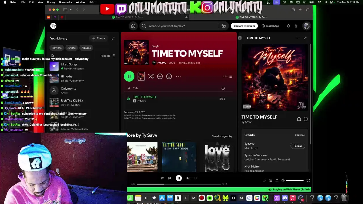Adjust the volume slider

(x=295, y=180)
